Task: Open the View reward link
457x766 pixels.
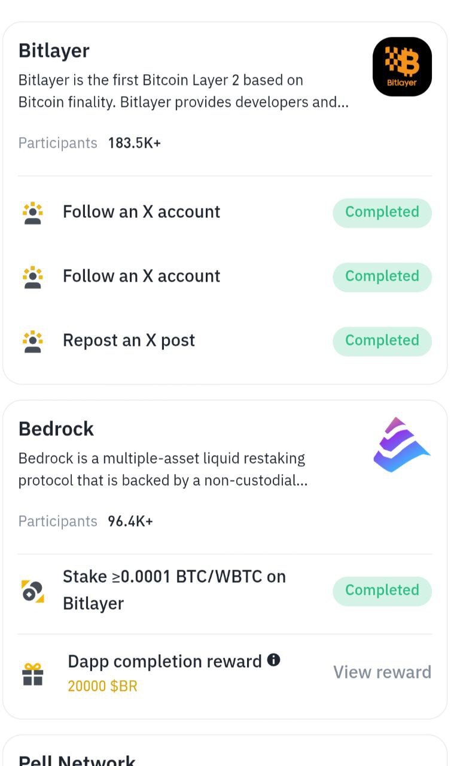Action: tap(382, 672)
